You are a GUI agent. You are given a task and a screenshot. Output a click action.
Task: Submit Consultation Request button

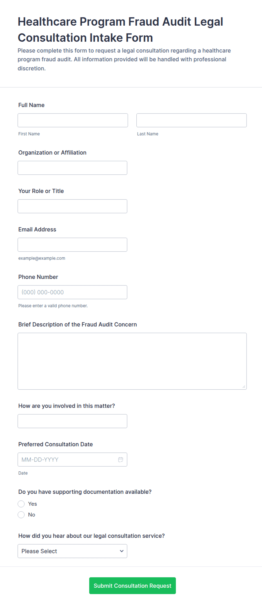click(132, 586)
